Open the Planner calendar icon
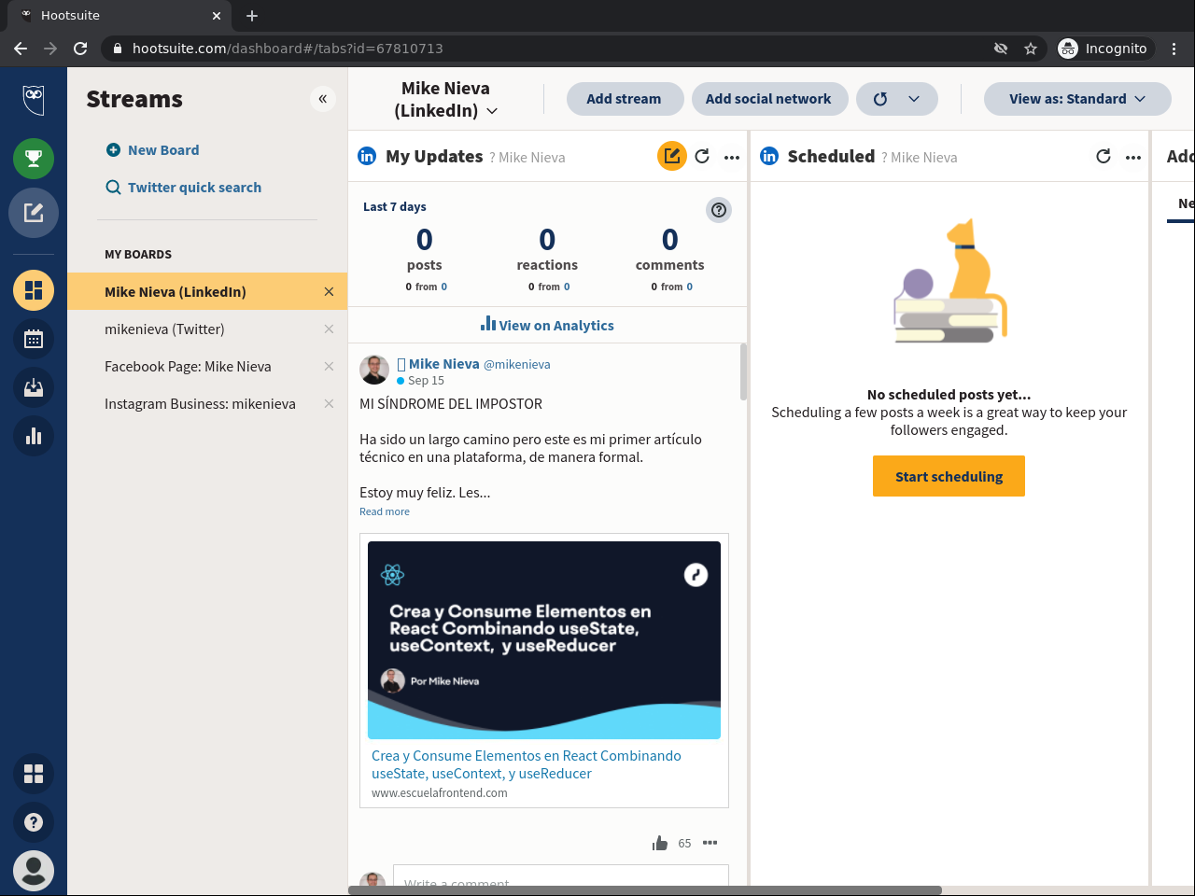 click(x=34, y=339)
